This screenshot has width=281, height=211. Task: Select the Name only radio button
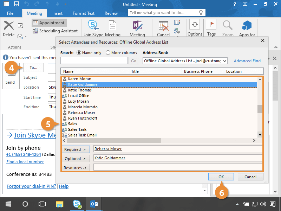click(79, 53)
